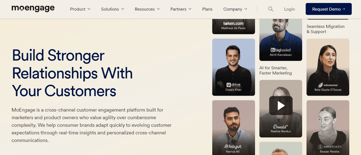The width and height of the screenshot is (361, 155).
Task: Click 'Seamless Migration & Support' text
Action: pos(325,29)
